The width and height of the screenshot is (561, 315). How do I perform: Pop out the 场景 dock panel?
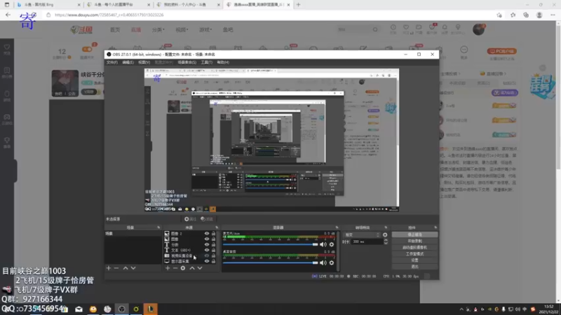click(158, 227)
